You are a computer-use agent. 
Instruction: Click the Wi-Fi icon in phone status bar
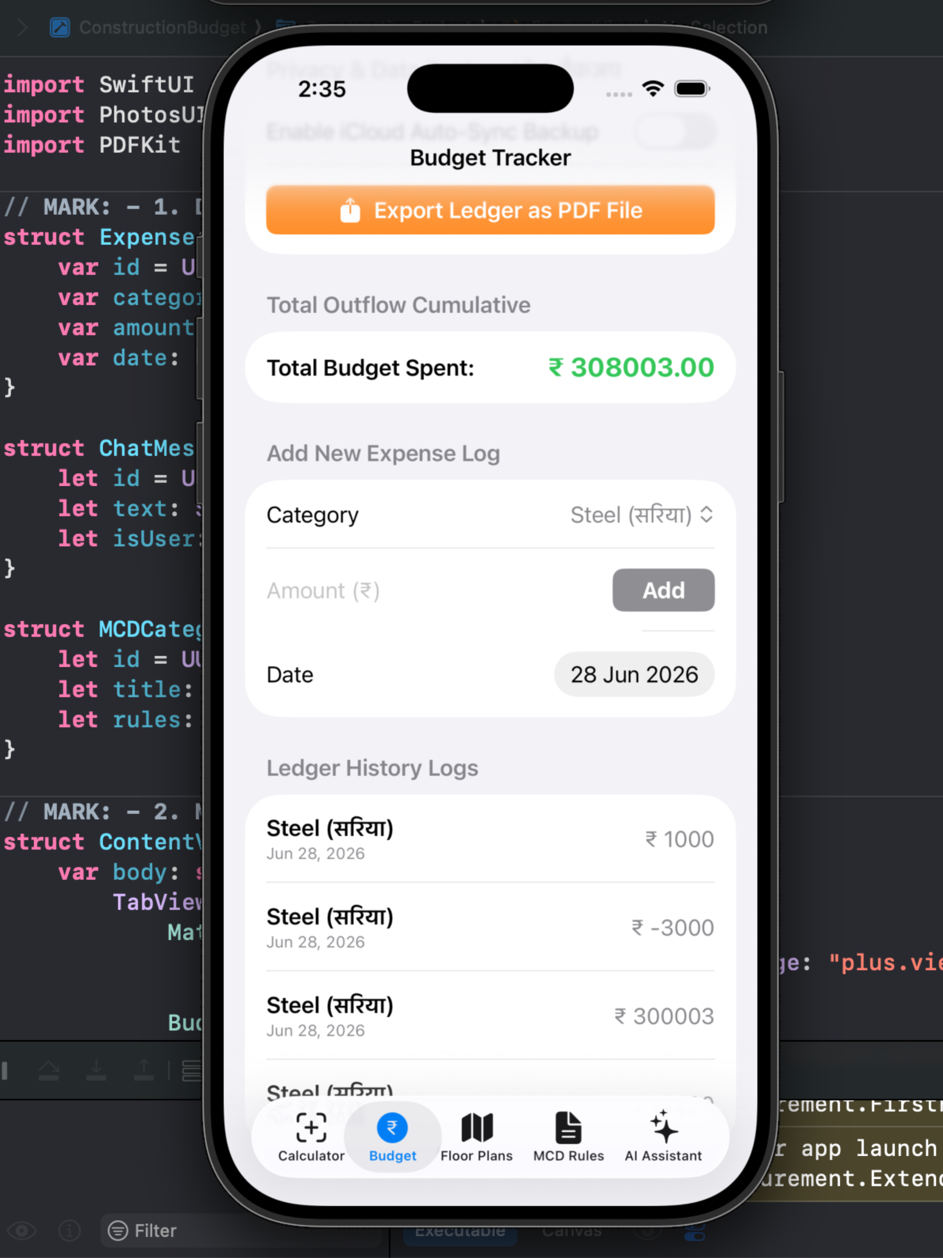(x=653, y=89)
